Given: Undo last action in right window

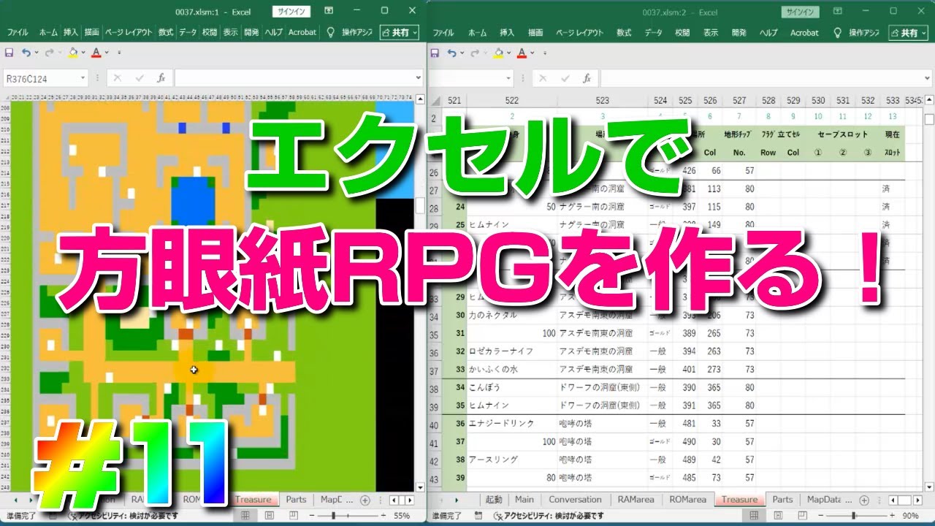Looking at the screenshot, I should [451, 53].
